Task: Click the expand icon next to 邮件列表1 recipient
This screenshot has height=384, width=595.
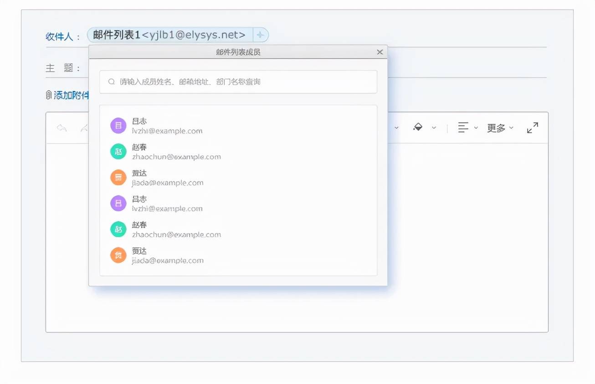Action: (260, 35)
